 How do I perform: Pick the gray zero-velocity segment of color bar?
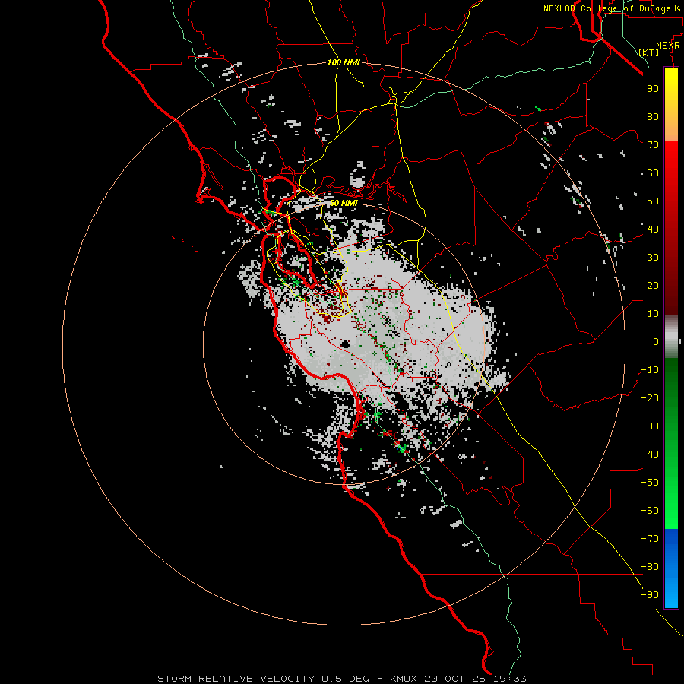pyautogui.click(x=671, y=337)
